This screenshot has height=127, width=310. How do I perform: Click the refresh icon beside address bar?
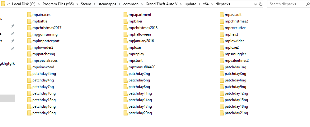coord(261,4)
